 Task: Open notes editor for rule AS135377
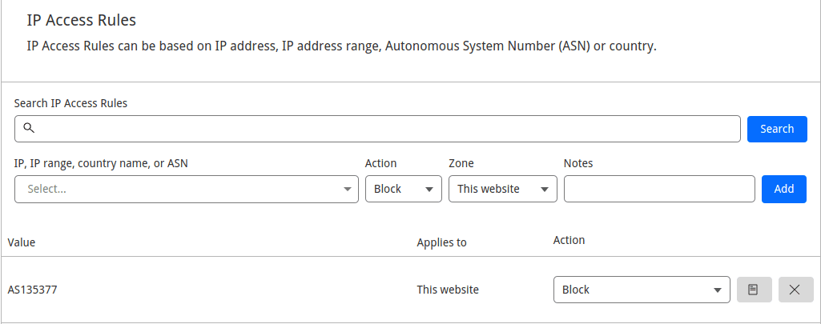[x=754, y=290]
